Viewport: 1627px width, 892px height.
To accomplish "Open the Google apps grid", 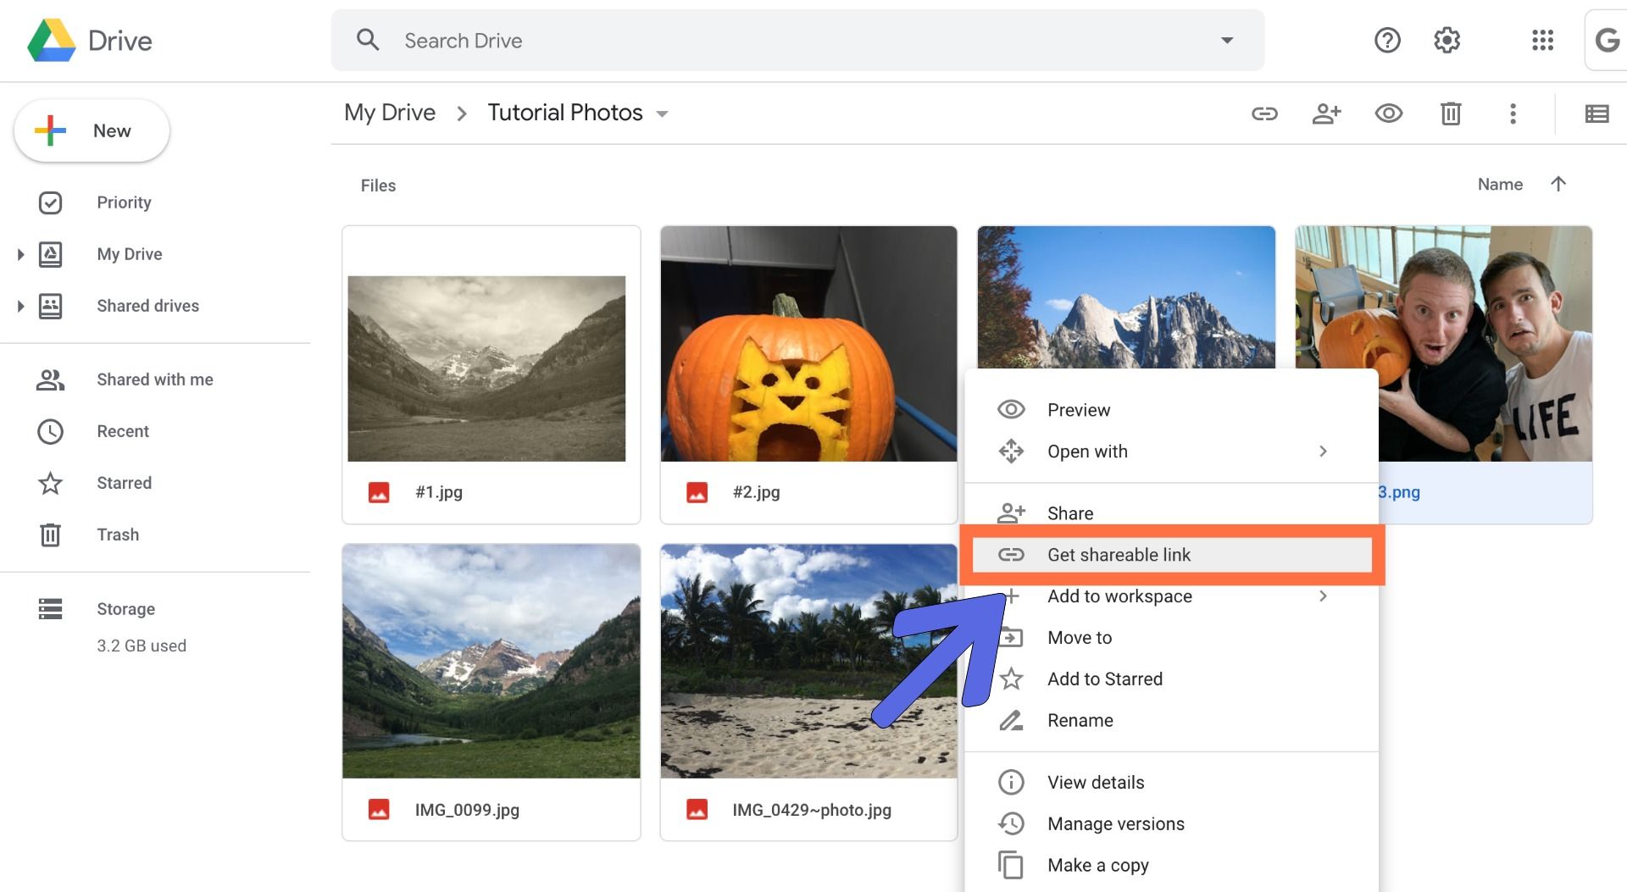I will pos(1542,40).
